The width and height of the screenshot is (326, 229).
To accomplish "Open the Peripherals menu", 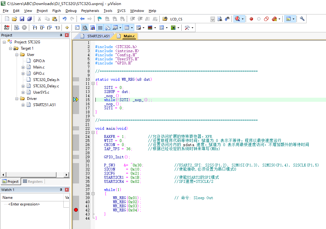I will (x=90, y=11).
